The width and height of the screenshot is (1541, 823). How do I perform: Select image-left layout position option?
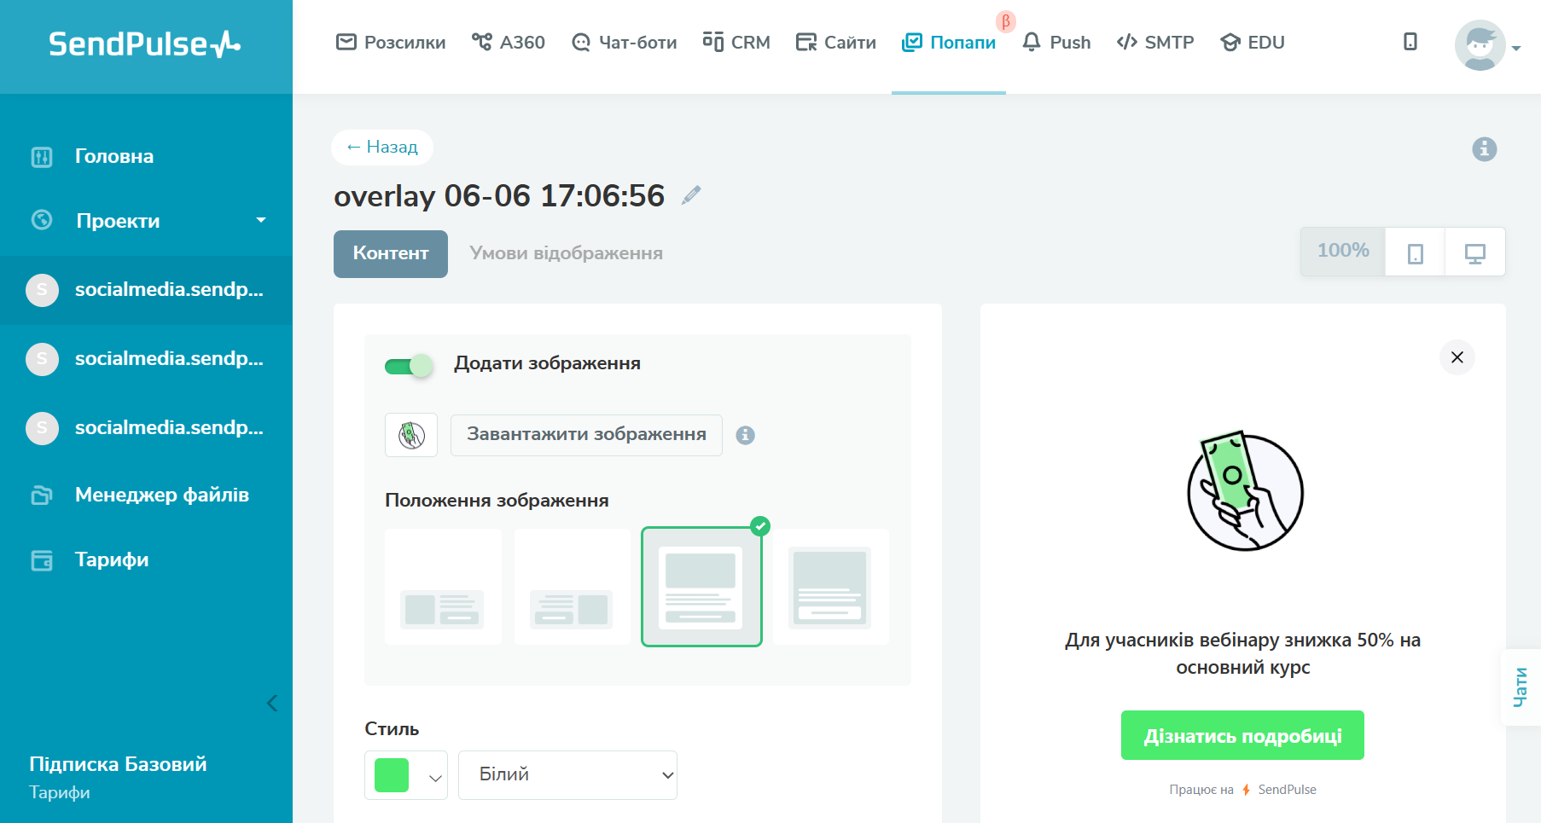click(x=443, y=587)
